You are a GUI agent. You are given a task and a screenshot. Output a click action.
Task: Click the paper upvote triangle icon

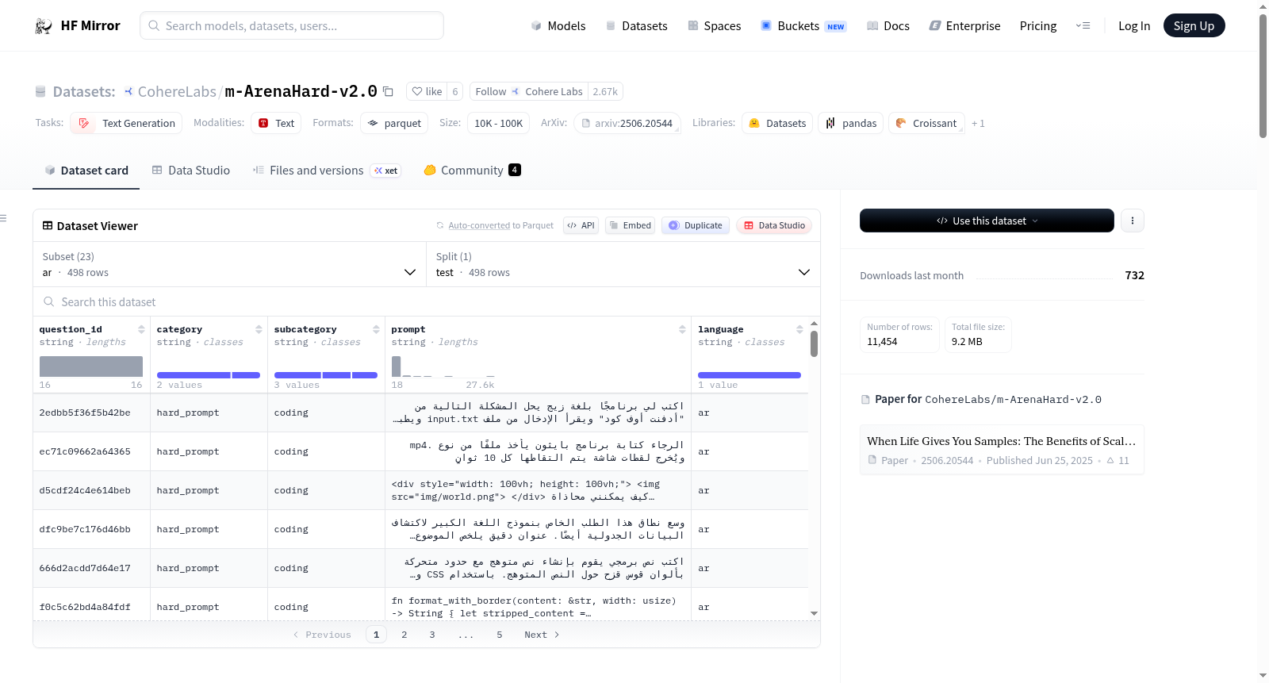1110,460
